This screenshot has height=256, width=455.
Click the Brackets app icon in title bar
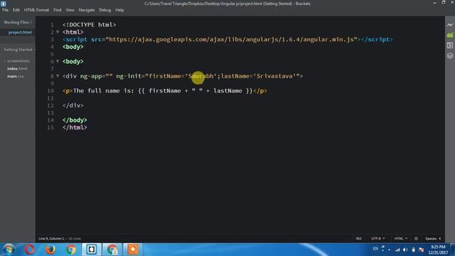point(3,4)
